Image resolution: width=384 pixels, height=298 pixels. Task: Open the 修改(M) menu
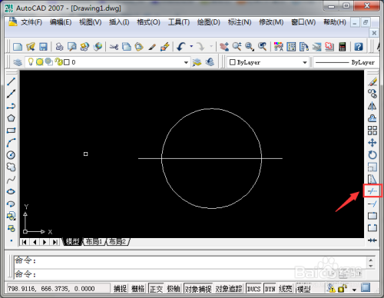(271, 22)
